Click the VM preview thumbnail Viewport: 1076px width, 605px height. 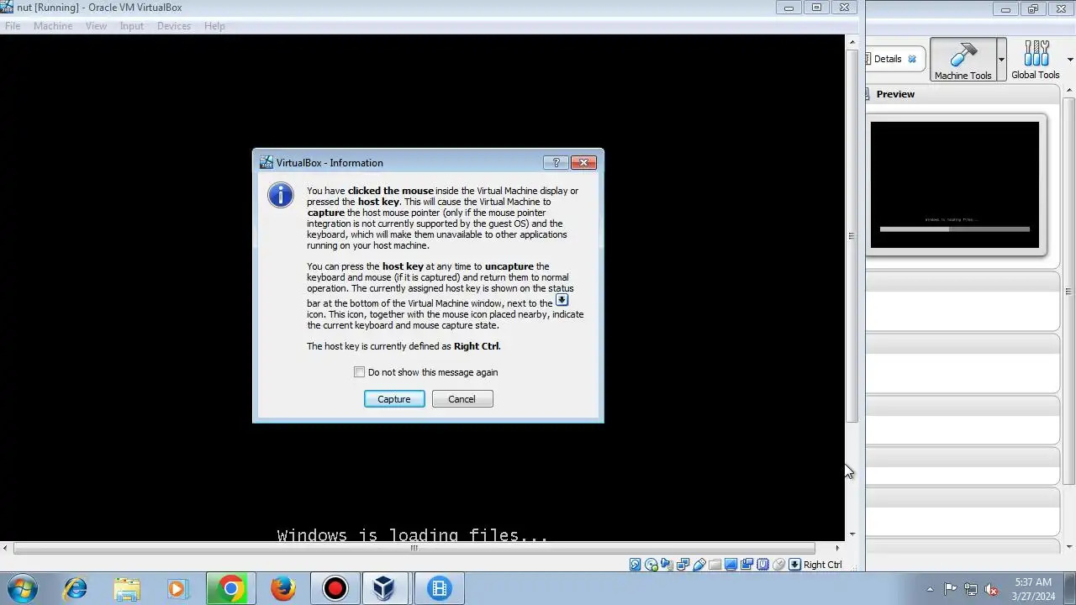955,185
